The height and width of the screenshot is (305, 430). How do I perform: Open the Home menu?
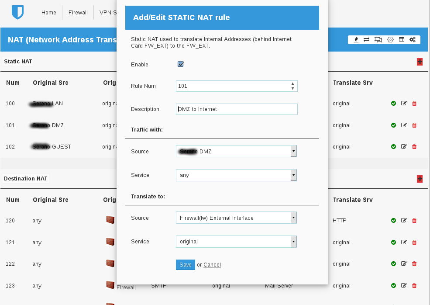point(49,13)
